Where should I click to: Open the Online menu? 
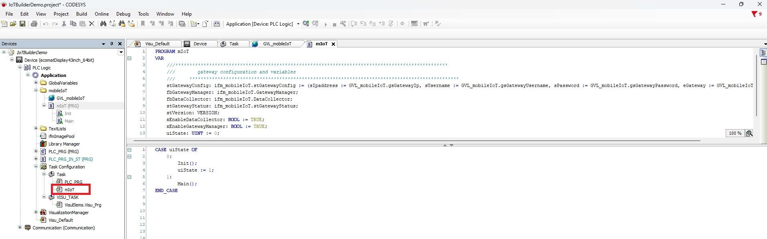pos(101,14)
